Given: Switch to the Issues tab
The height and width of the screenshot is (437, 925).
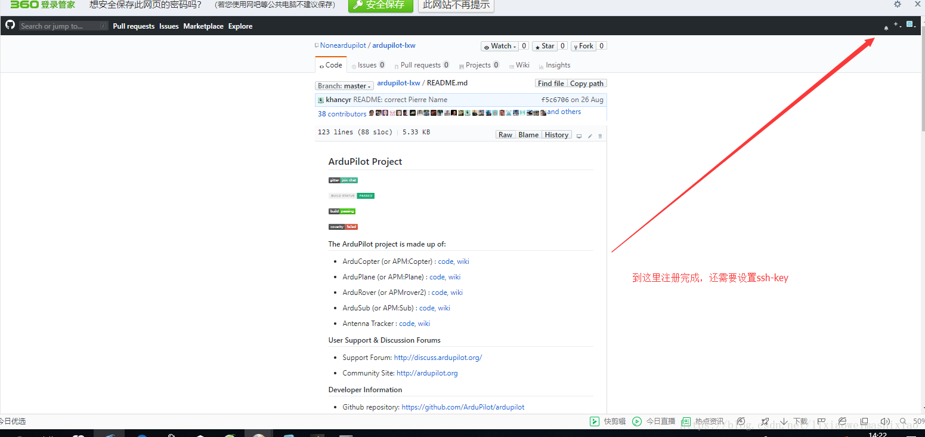Looking at the screenshot, I should pos(368,65).
